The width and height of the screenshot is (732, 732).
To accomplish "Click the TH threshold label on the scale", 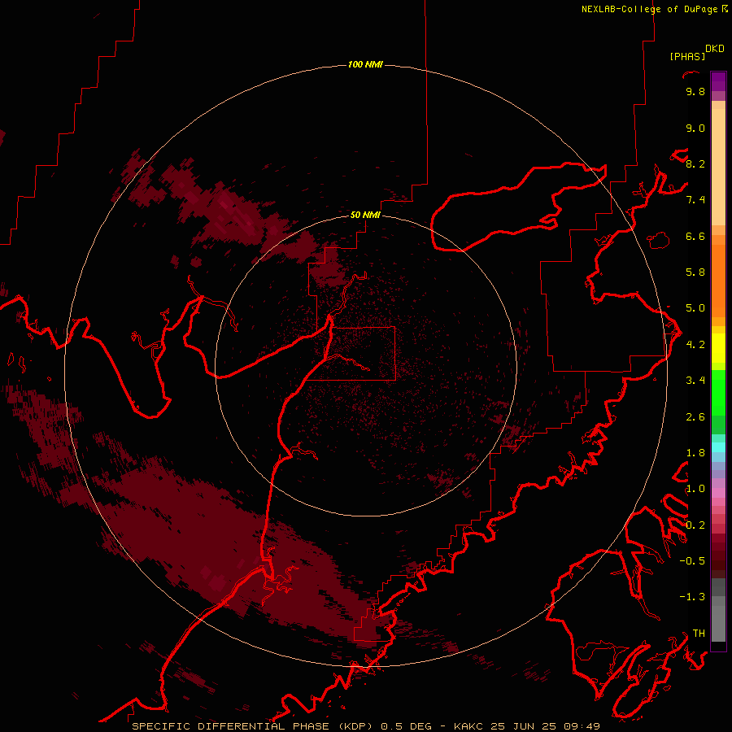I will (x=699, y=634).
